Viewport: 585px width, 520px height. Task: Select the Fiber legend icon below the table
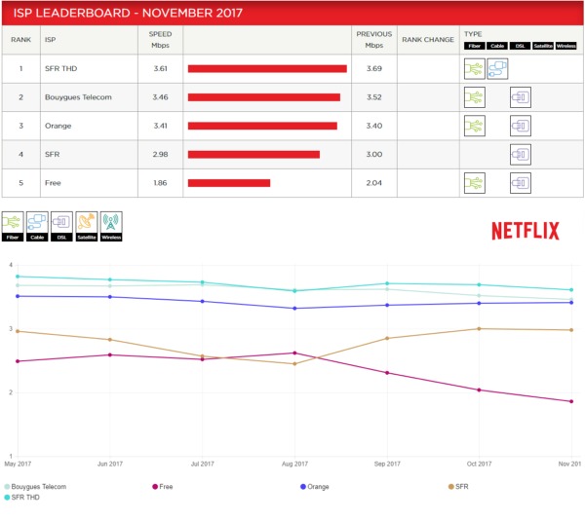[13, 227]
